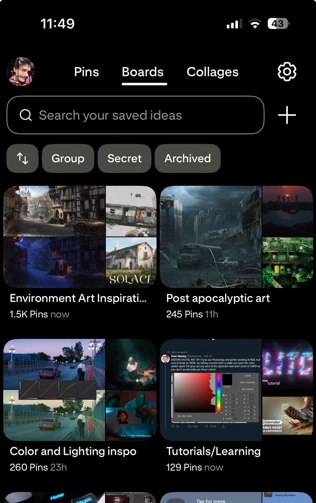Image resolution: width=316 pixels, height=503 pixels.
Task: Tap the 'Color and Lighting inspo' title
Action: pos(73,451)
